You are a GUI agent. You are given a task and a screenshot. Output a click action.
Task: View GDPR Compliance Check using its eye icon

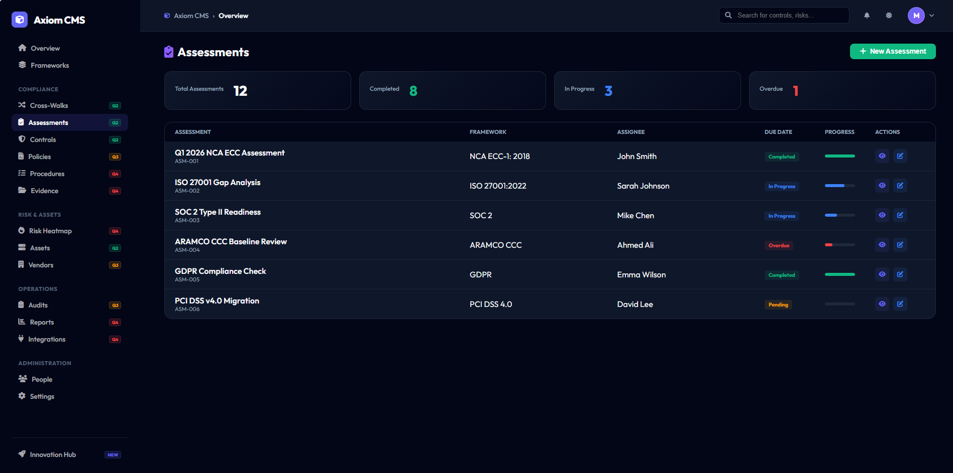point(882,274)
